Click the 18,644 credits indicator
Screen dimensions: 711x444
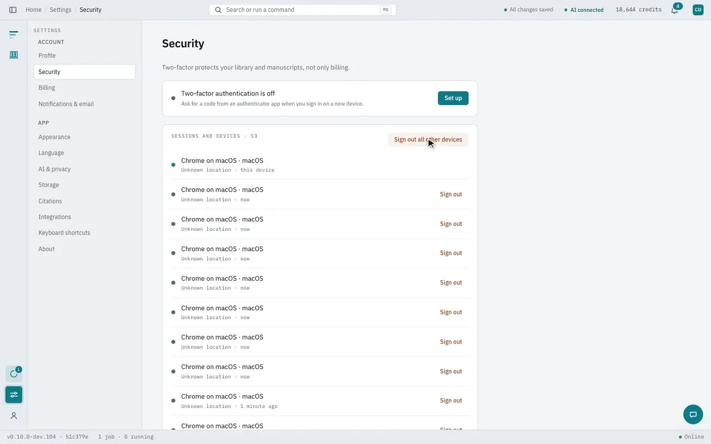pos(638,10)
